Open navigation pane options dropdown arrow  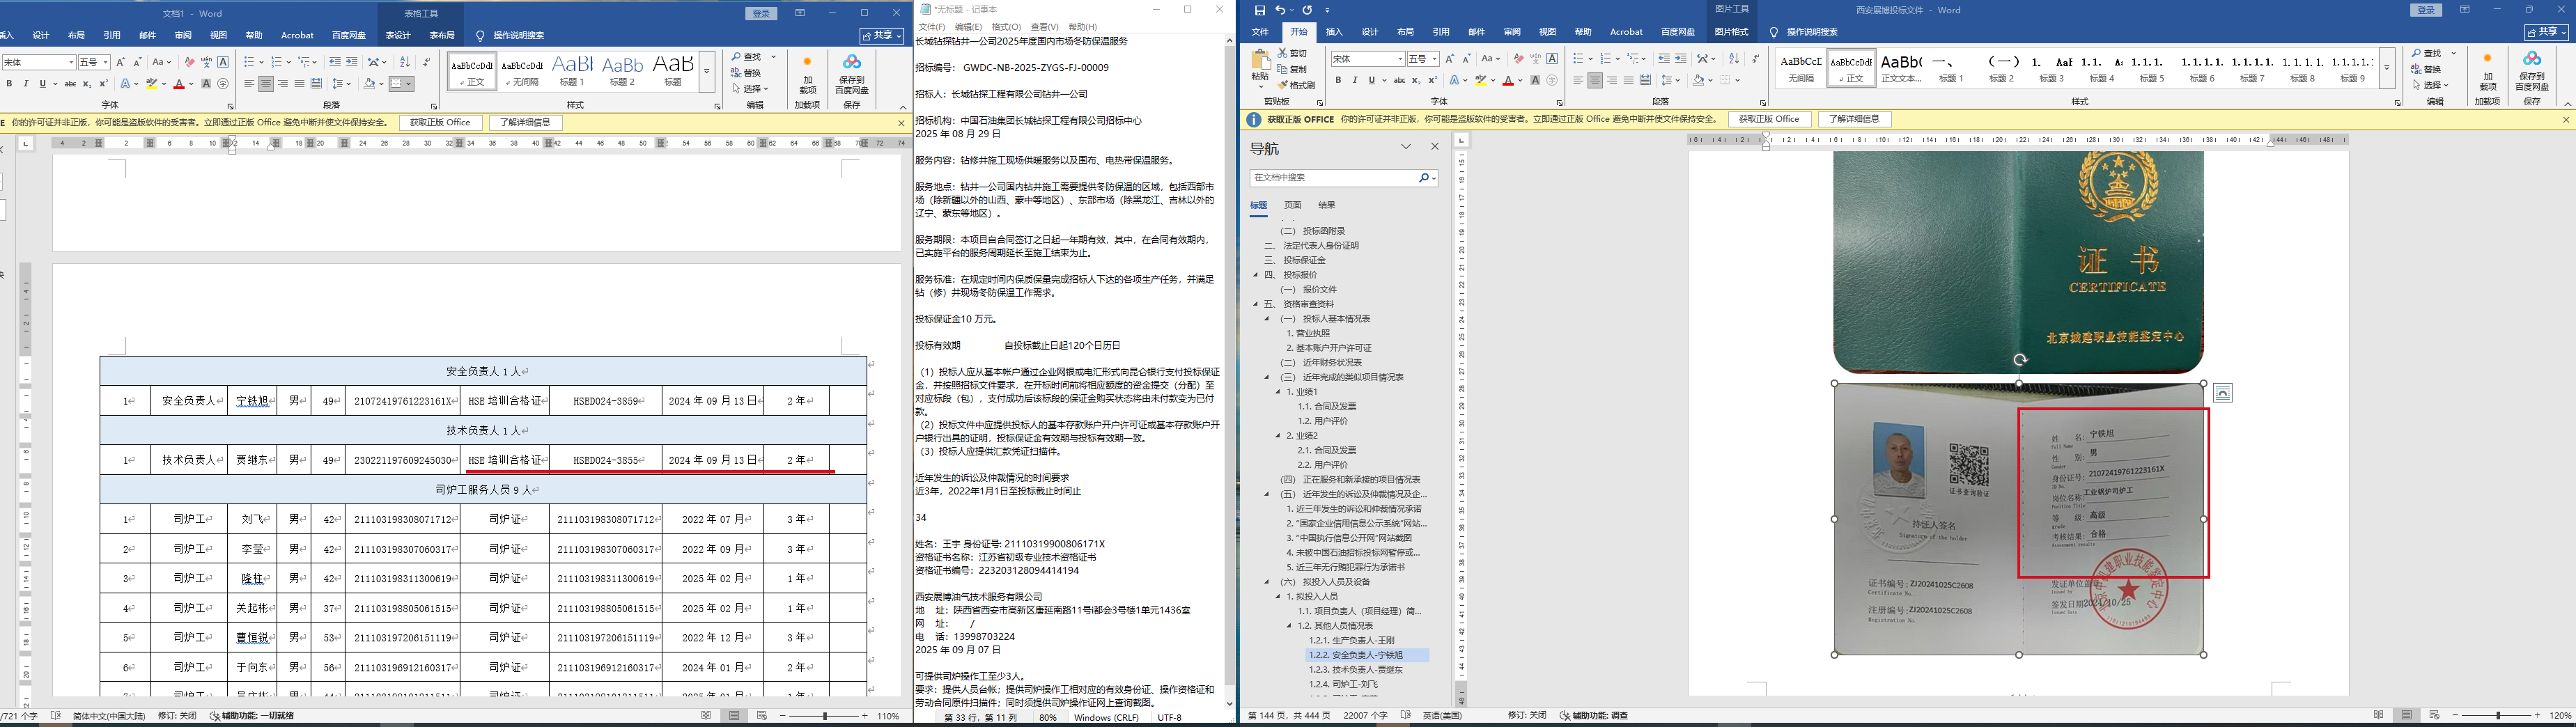[x=1406, y=147]
